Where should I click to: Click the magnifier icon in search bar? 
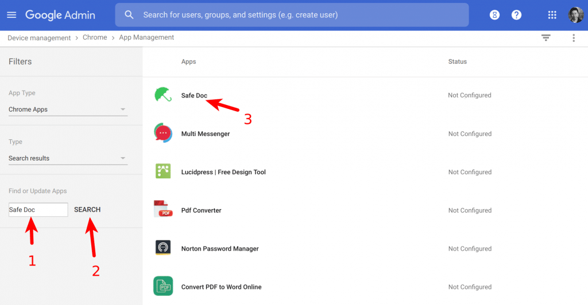pyautogui.click(x=129, y=15)
